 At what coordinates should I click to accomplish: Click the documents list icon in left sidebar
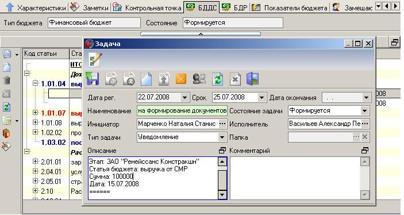coord(7,54)
